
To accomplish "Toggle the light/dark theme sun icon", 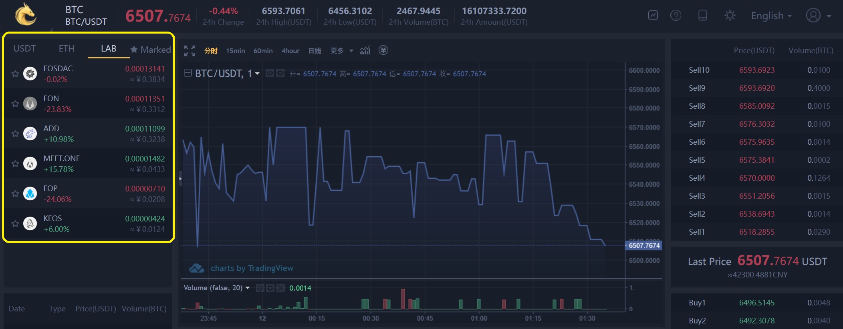I will click(730, 16).
